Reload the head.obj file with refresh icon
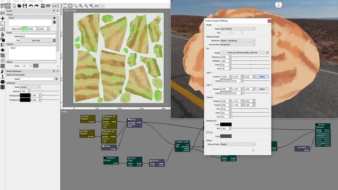Image resolution: width=338 pixels, height=190 pixels. tap(54, 40)
